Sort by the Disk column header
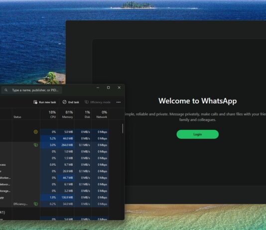 (83, 114)
